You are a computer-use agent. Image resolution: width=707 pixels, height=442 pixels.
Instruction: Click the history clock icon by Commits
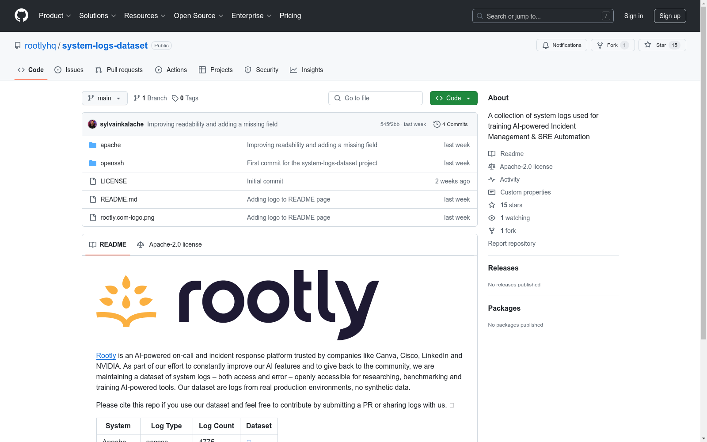click(x=437, y=124)
